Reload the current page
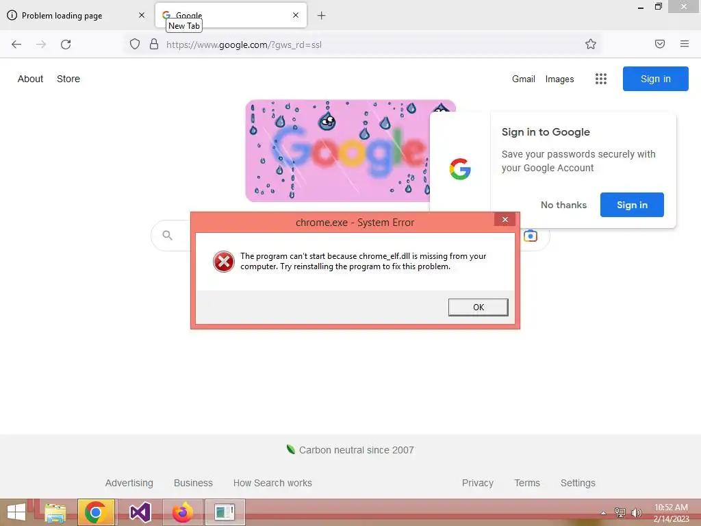Image resolution: width=701 pixels, height=526 pixels. (x=66, y=45)
